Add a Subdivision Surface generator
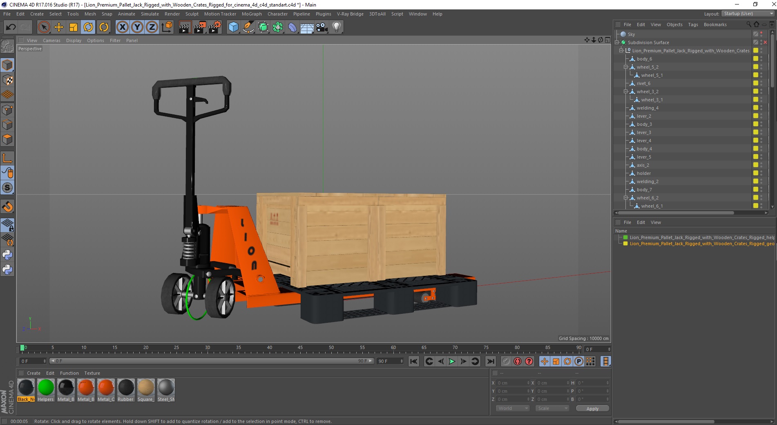 [x=263, y=27]
